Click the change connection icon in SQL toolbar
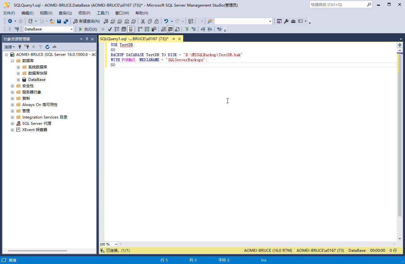The width and height of the screenshot is (405, 264). coord(17,29)
